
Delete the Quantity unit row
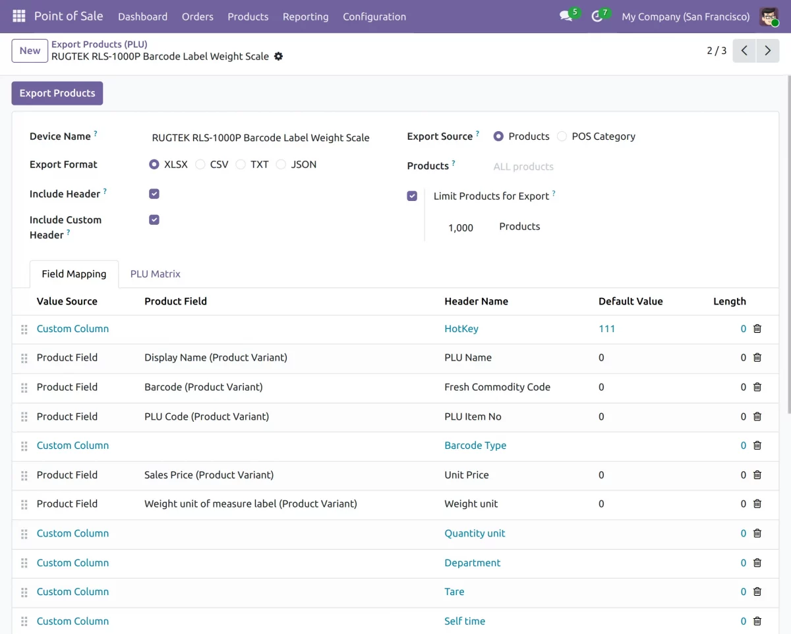(x=757, y=534)
